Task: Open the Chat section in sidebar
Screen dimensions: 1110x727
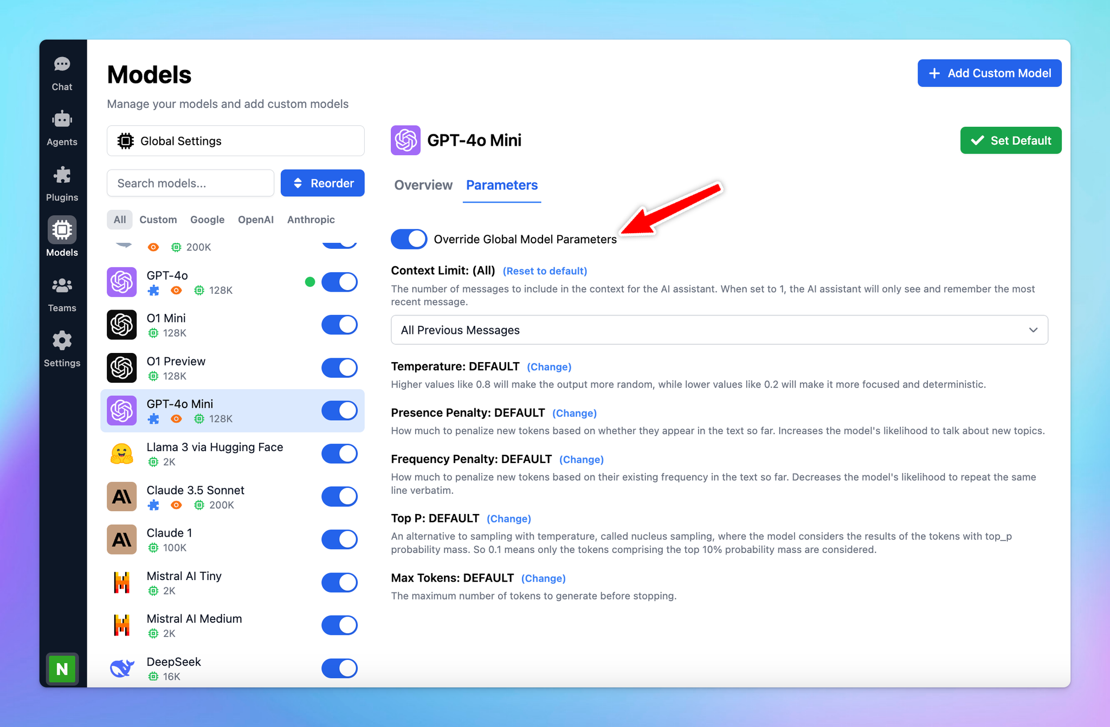Action: pos(62,74)
